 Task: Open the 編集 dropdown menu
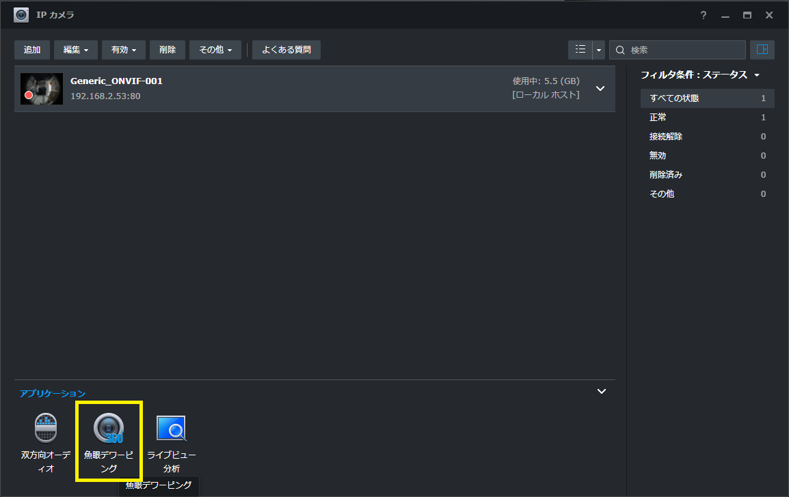[x=76, y=50]
